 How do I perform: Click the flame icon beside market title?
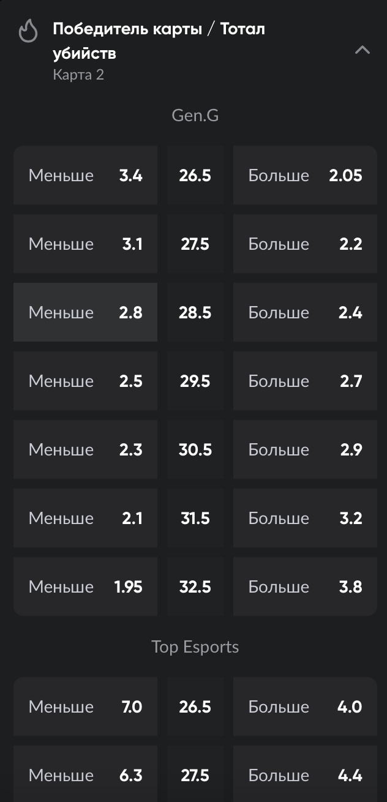point(28,31)
